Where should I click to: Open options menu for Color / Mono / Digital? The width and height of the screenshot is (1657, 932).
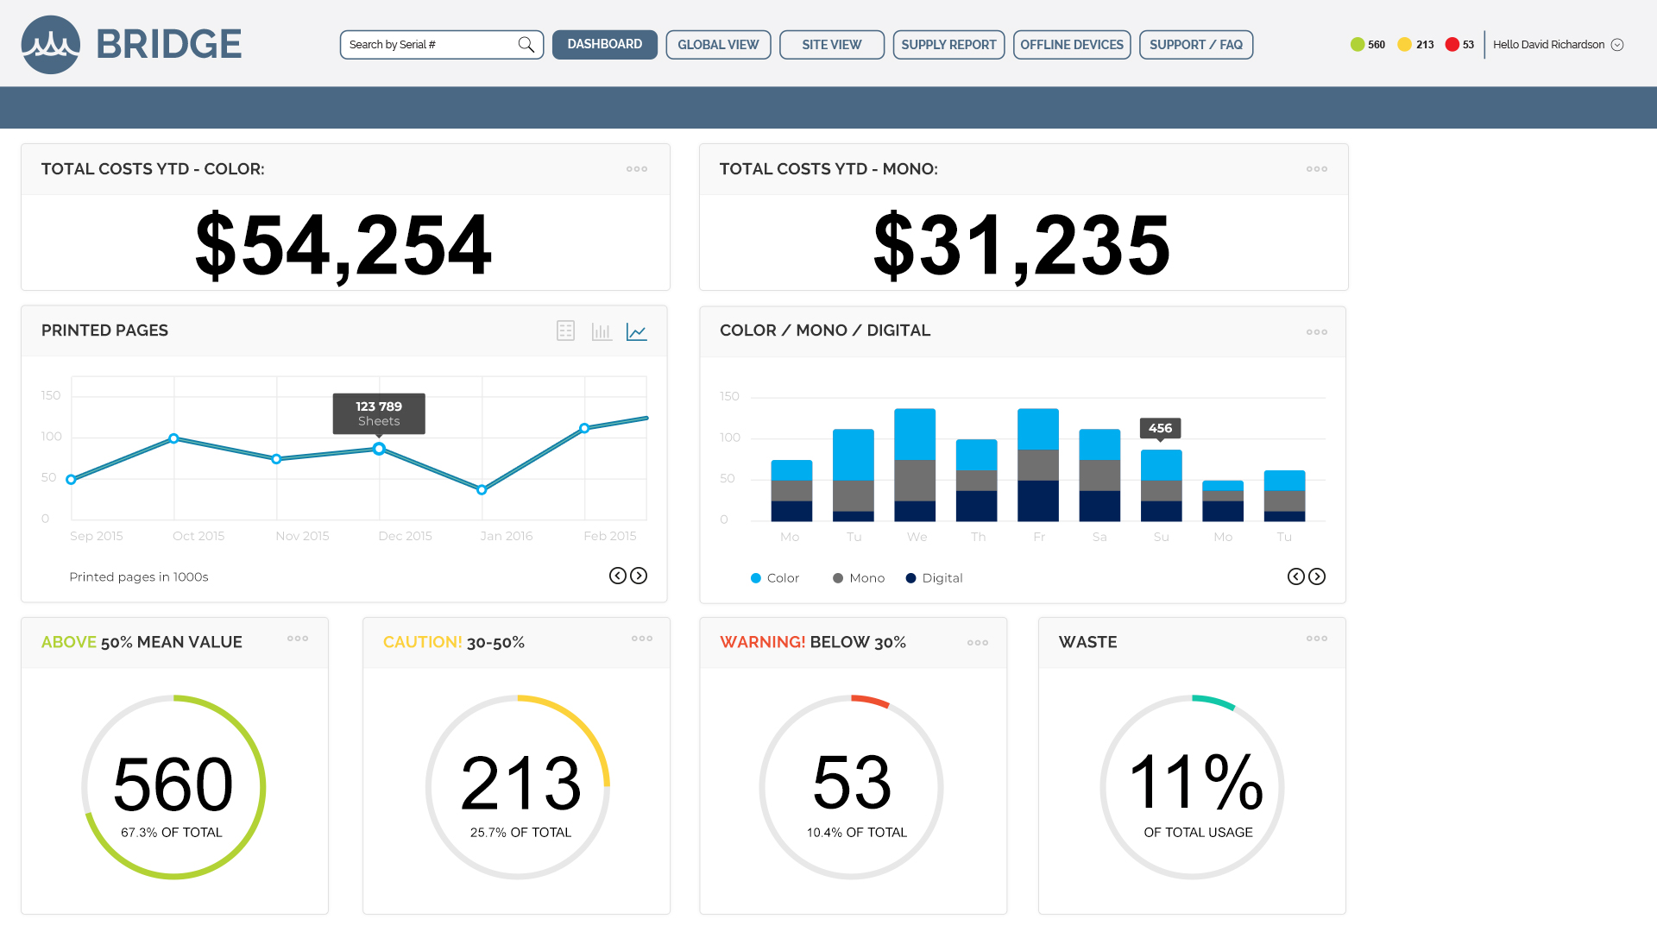1317,331
